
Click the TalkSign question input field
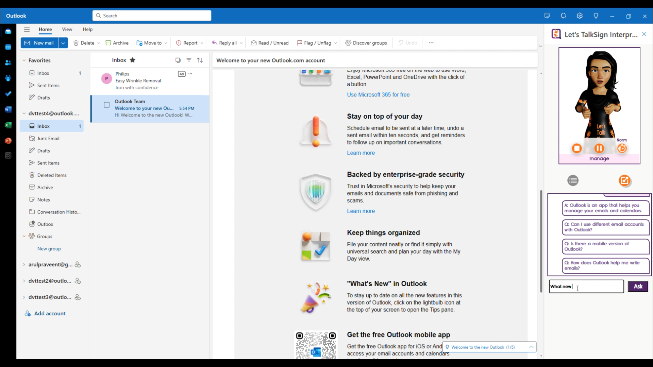586,286
